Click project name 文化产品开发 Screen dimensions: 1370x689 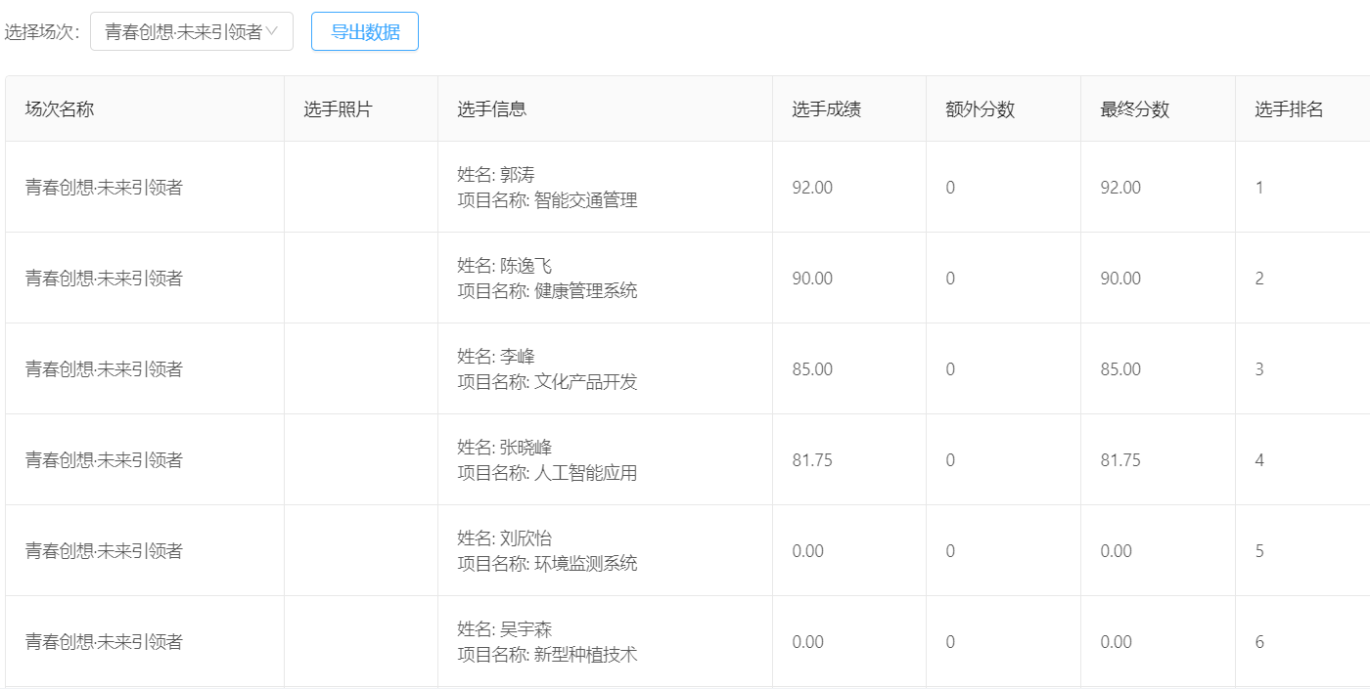(586, 382)
